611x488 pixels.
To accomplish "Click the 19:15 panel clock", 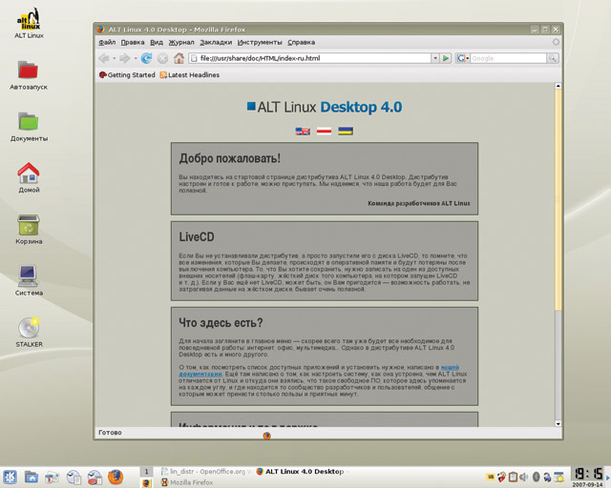I will [x=588, y=474].
